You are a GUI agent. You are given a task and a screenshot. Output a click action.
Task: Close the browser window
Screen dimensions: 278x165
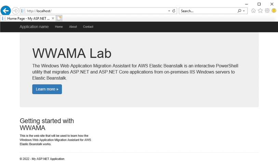coord(272,4)
